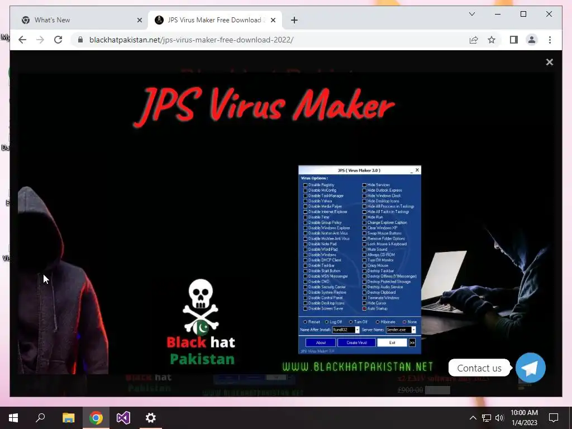Select the Chrome taskbar icon
This screenshot has height=429, width=572.
[x=96, y=418]
